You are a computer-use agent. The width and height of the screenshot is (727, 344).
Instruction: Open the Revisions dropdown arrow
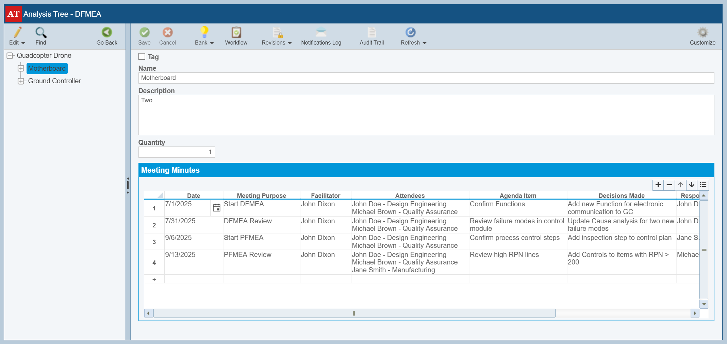pyautogui.click(x=290, y=43)
